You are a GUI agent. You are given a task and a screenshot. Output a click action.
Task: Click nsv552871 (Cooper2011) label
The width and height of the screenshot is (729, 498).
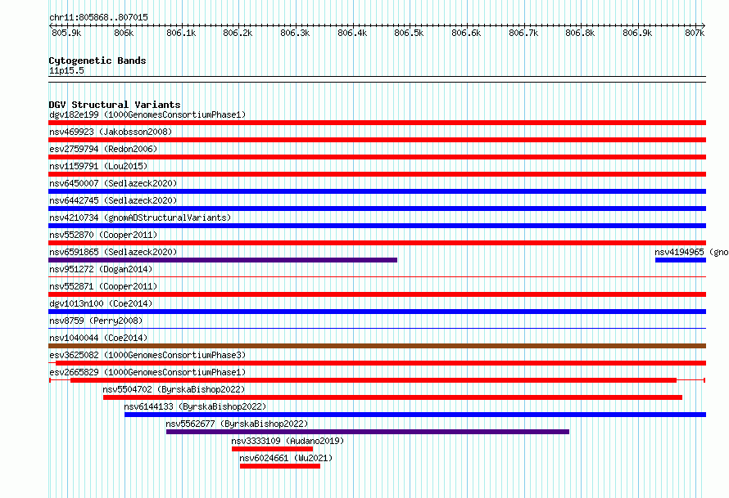click(103, 286)
